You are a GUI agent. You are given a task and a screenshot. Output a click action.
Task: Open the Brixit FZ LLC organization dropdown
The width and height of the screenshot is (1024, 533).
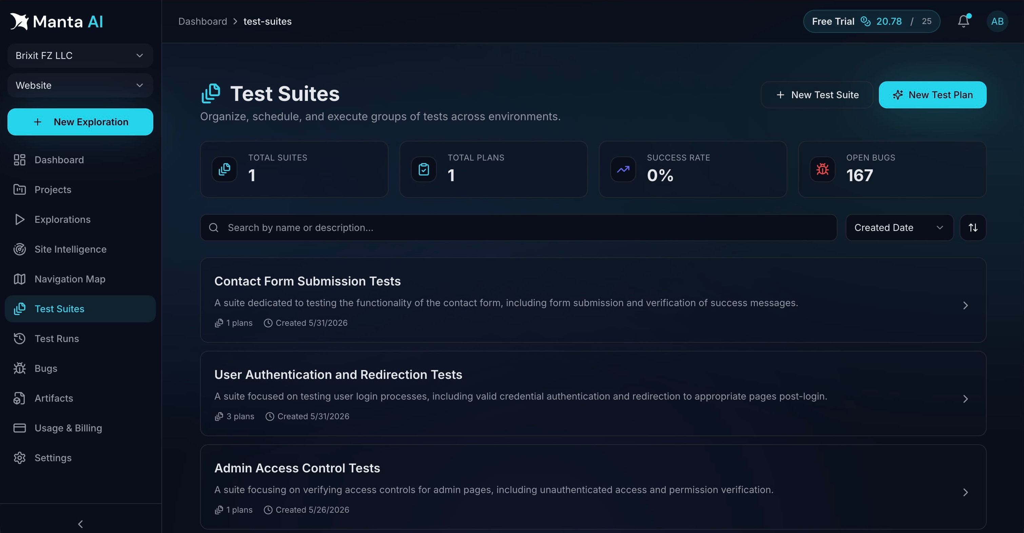tap(80, 55)
